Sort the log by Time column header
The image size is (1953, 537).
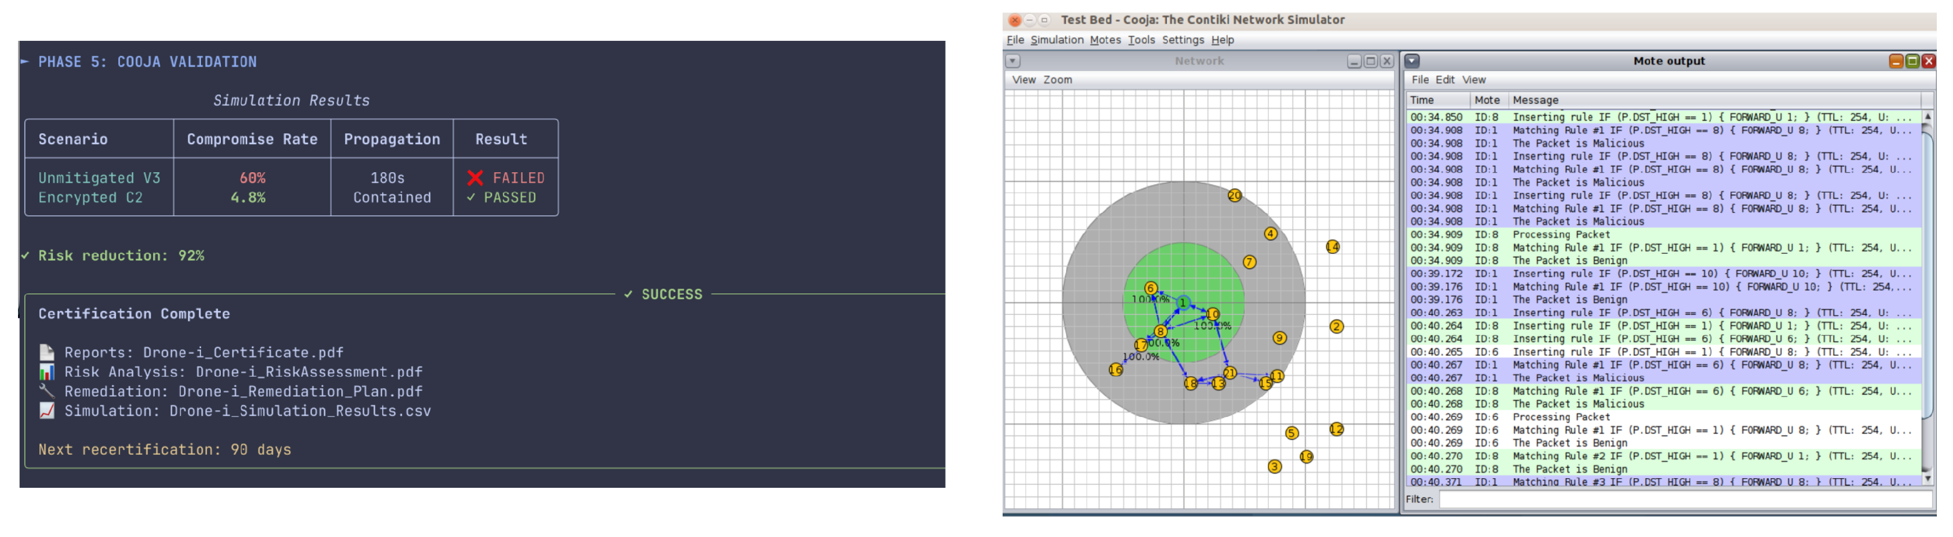coord(1421,100)
